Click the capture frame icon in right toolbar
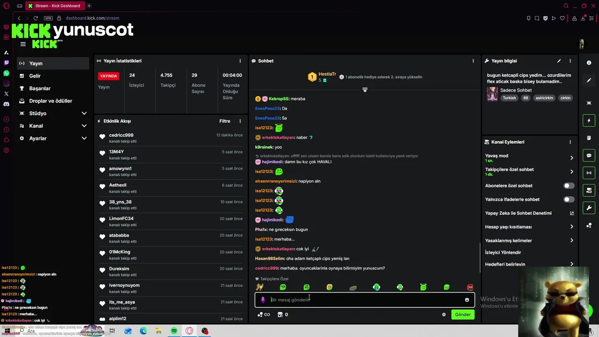 pyautogui.click(x=589, y=103)
